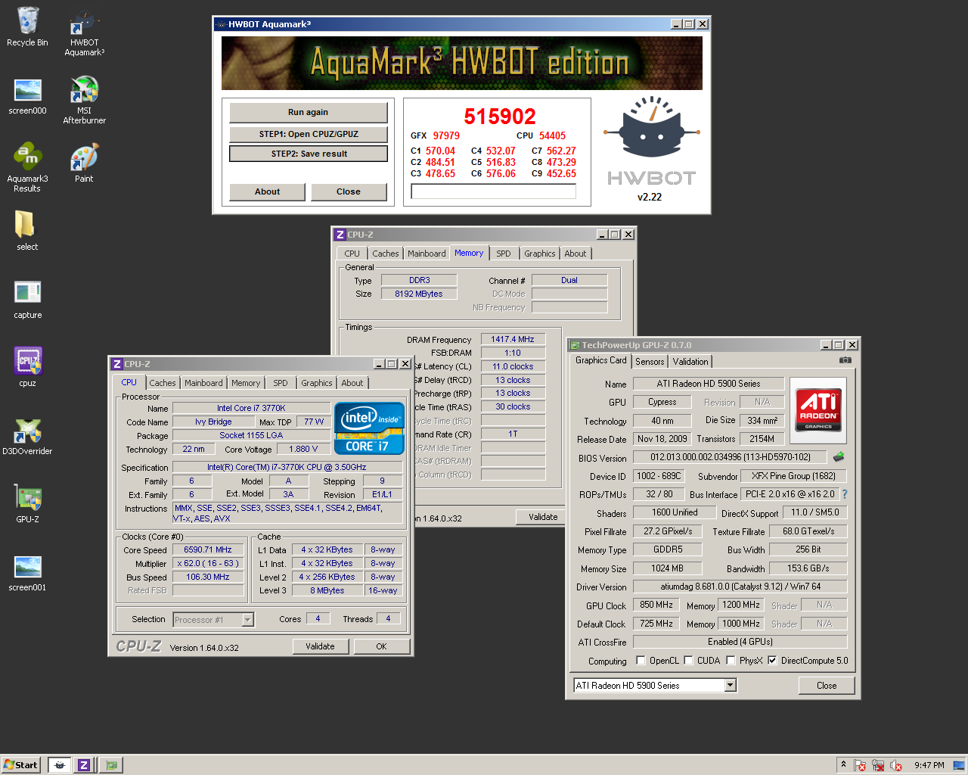968x775 pixels.
Task: Open Graphics tab in front CPU-Z window
Action: (x=317, y=383)
